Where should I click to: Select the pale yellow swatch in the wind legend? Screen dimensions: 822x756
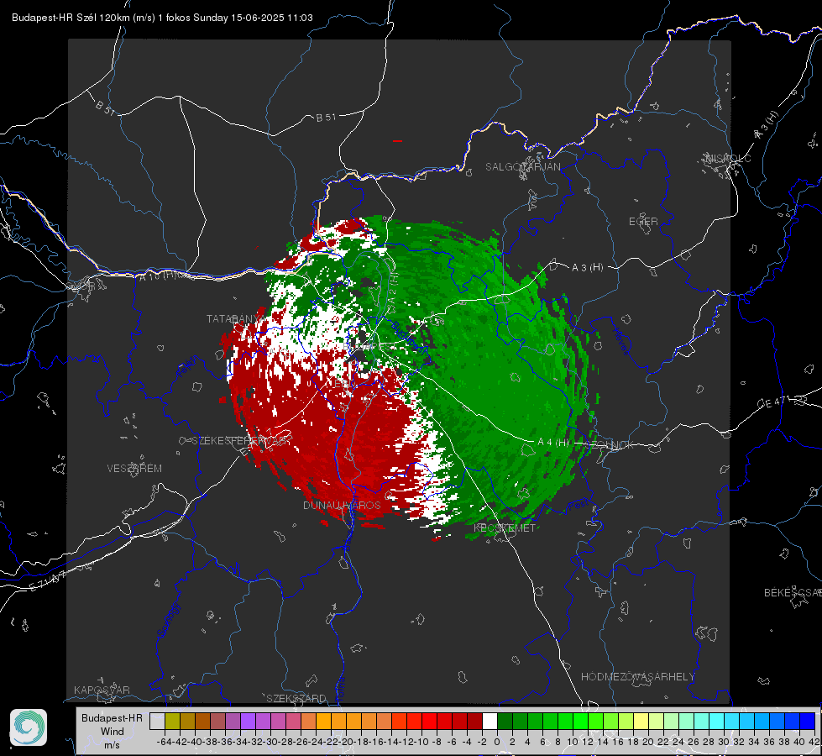point(641,721)
